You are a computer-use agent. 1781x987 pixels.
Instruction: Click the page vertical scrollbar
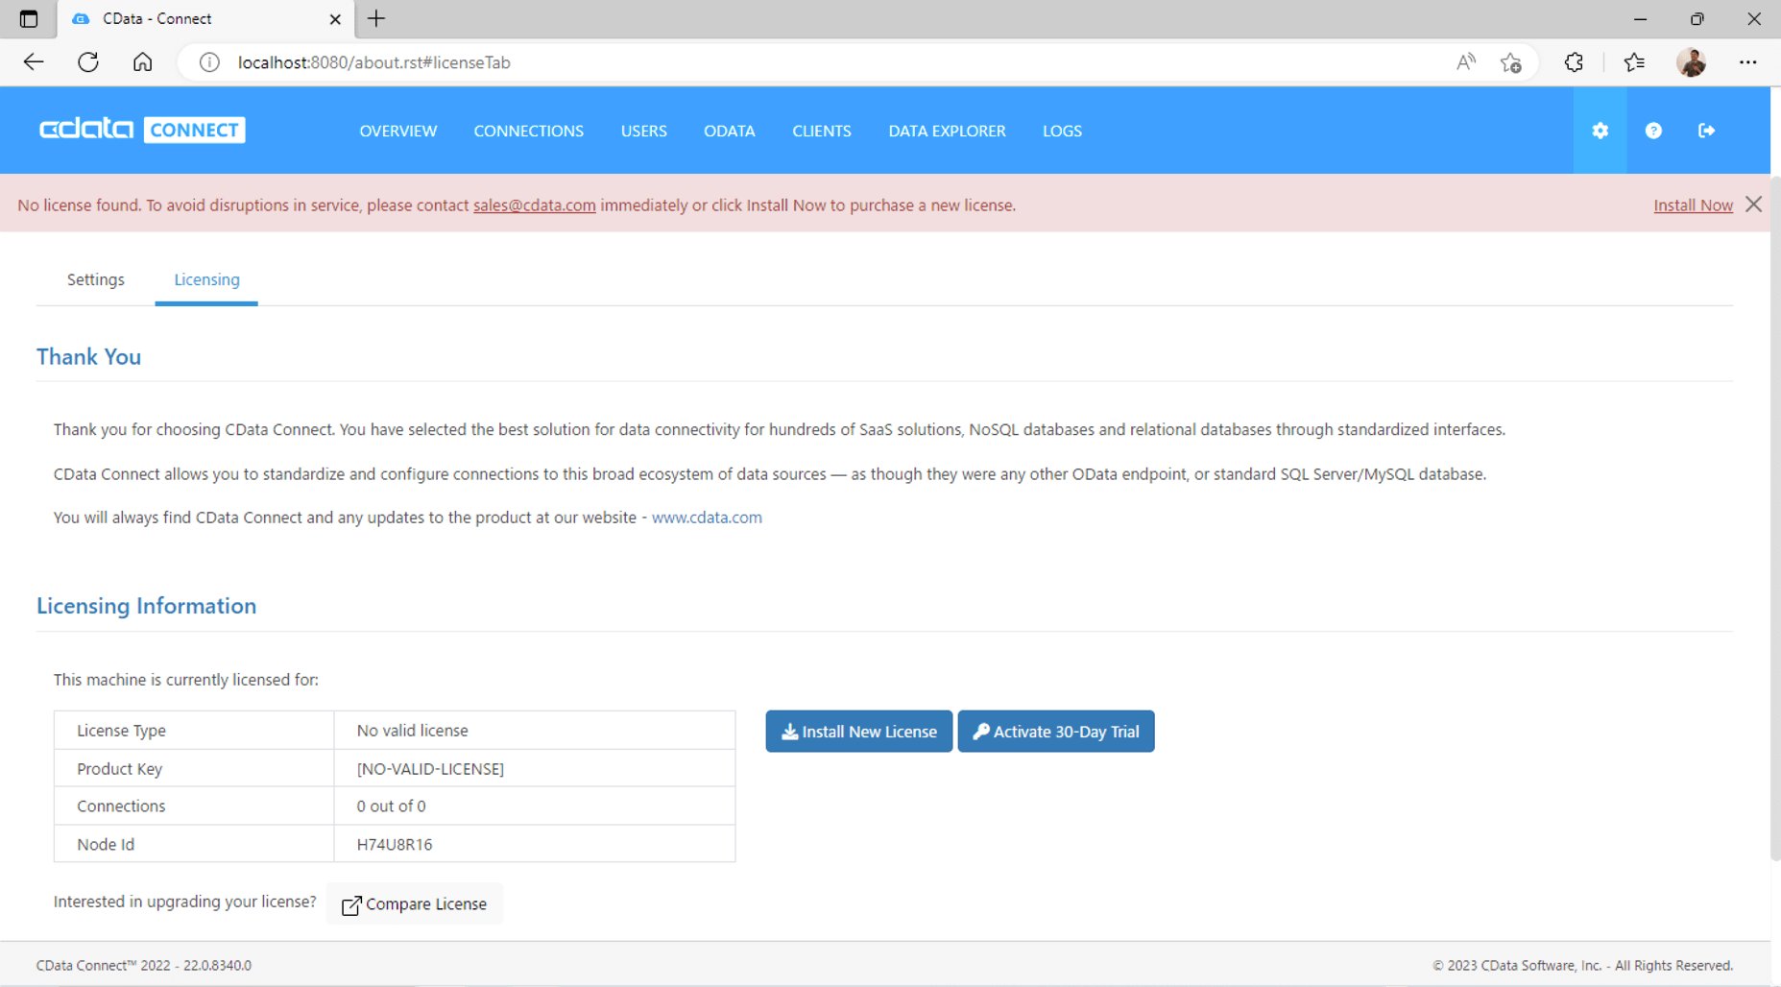coord(1775,518)
